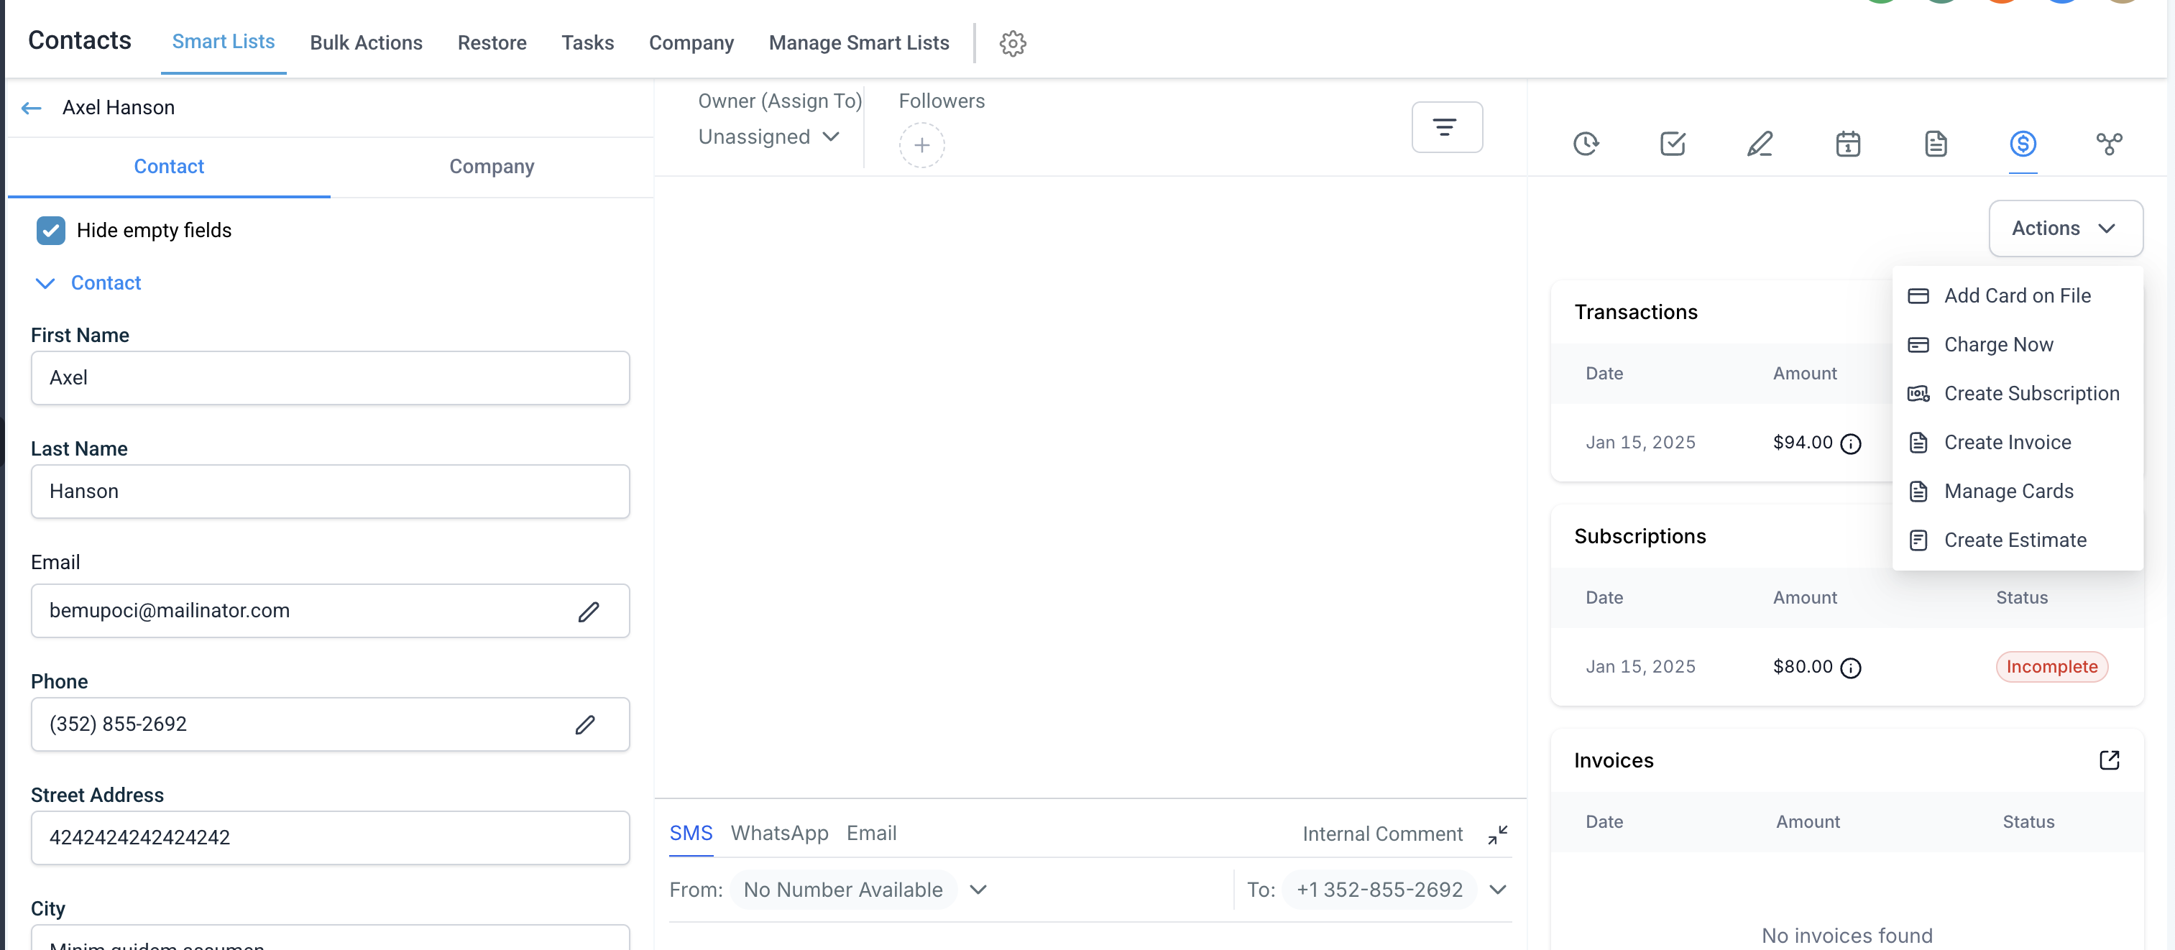This screenshot has height=950, width=2175.
Task: Open the notes pencil icon
Action: 1759,144
